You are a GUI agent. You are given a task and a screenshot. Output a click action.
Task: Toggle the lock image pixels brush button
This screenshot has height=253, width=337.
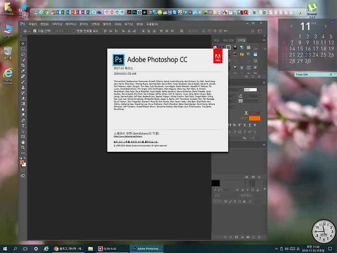coord(230,201)
